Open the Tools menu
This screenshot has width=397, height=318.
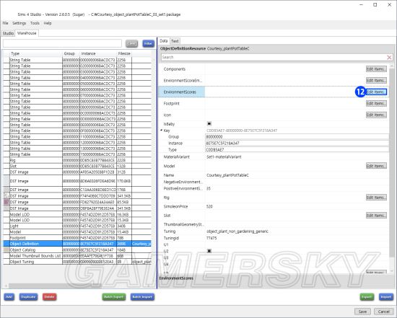point(35,23)
